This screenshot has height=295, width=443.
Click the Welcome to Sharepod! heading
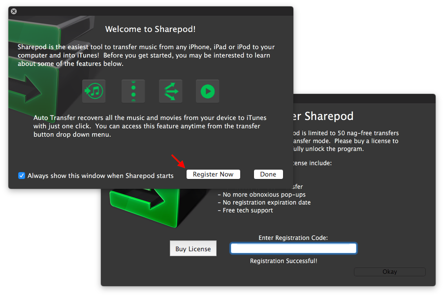point(150,29)
